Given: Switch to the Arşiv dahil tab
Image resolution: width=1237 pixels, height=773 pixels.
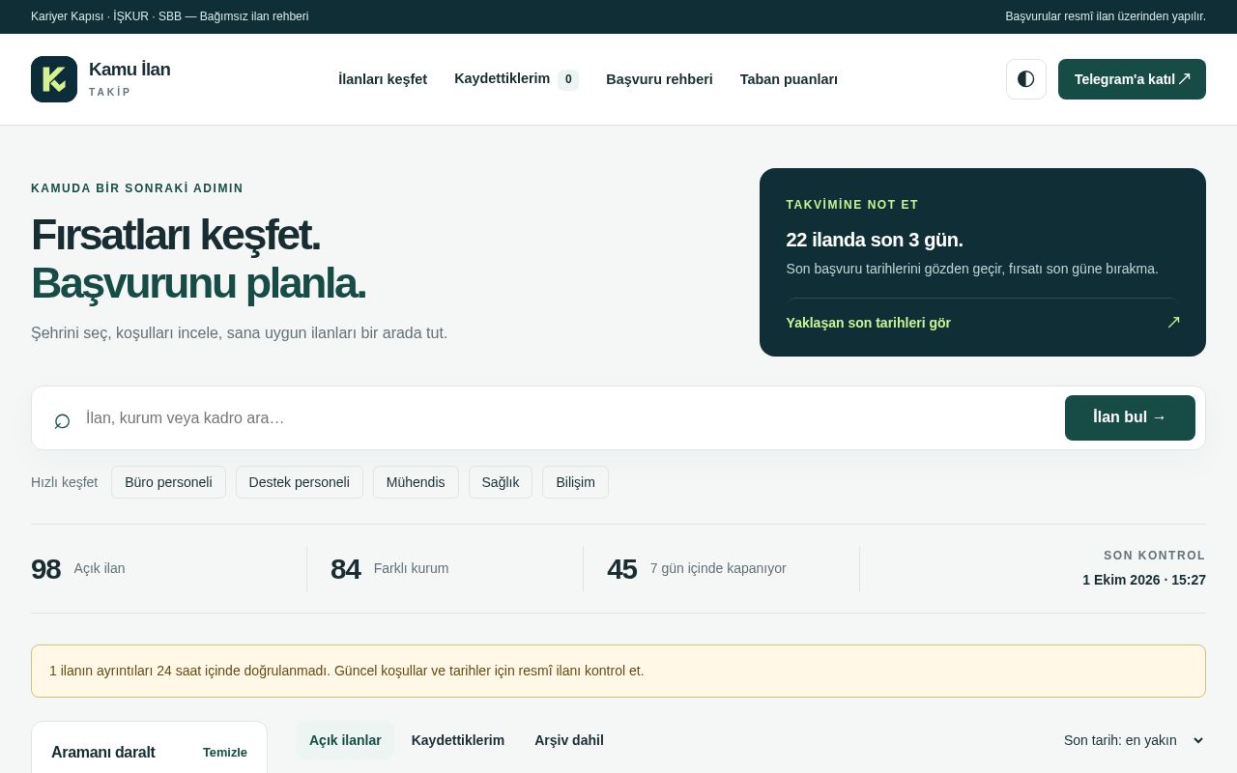Looking at the screenshot, I should 569,740.
